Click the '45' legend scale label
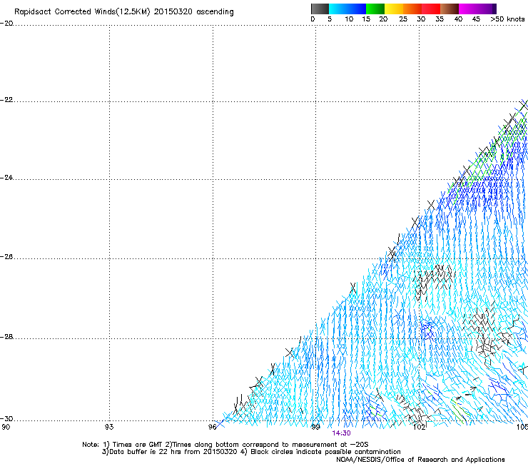The width and height of the screenshot is (528, 464). [476, 19]
